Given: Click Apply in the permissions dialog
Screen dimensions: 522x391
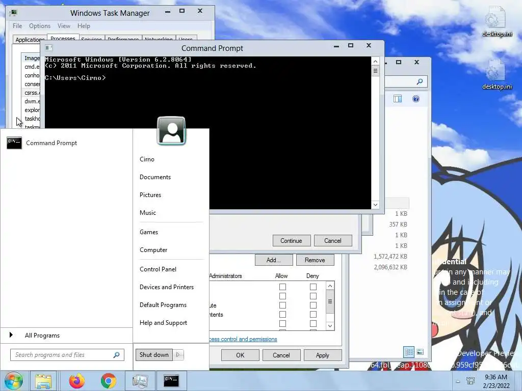Looking at the screenshot, I should [x=323, y=355].
